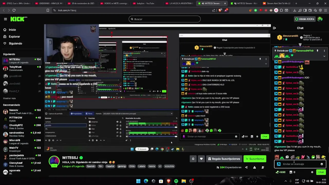Switch to babylon - YouTube tab

145,3
